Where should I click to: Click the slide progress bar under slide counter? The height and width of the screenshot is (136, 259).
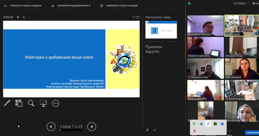71,130
